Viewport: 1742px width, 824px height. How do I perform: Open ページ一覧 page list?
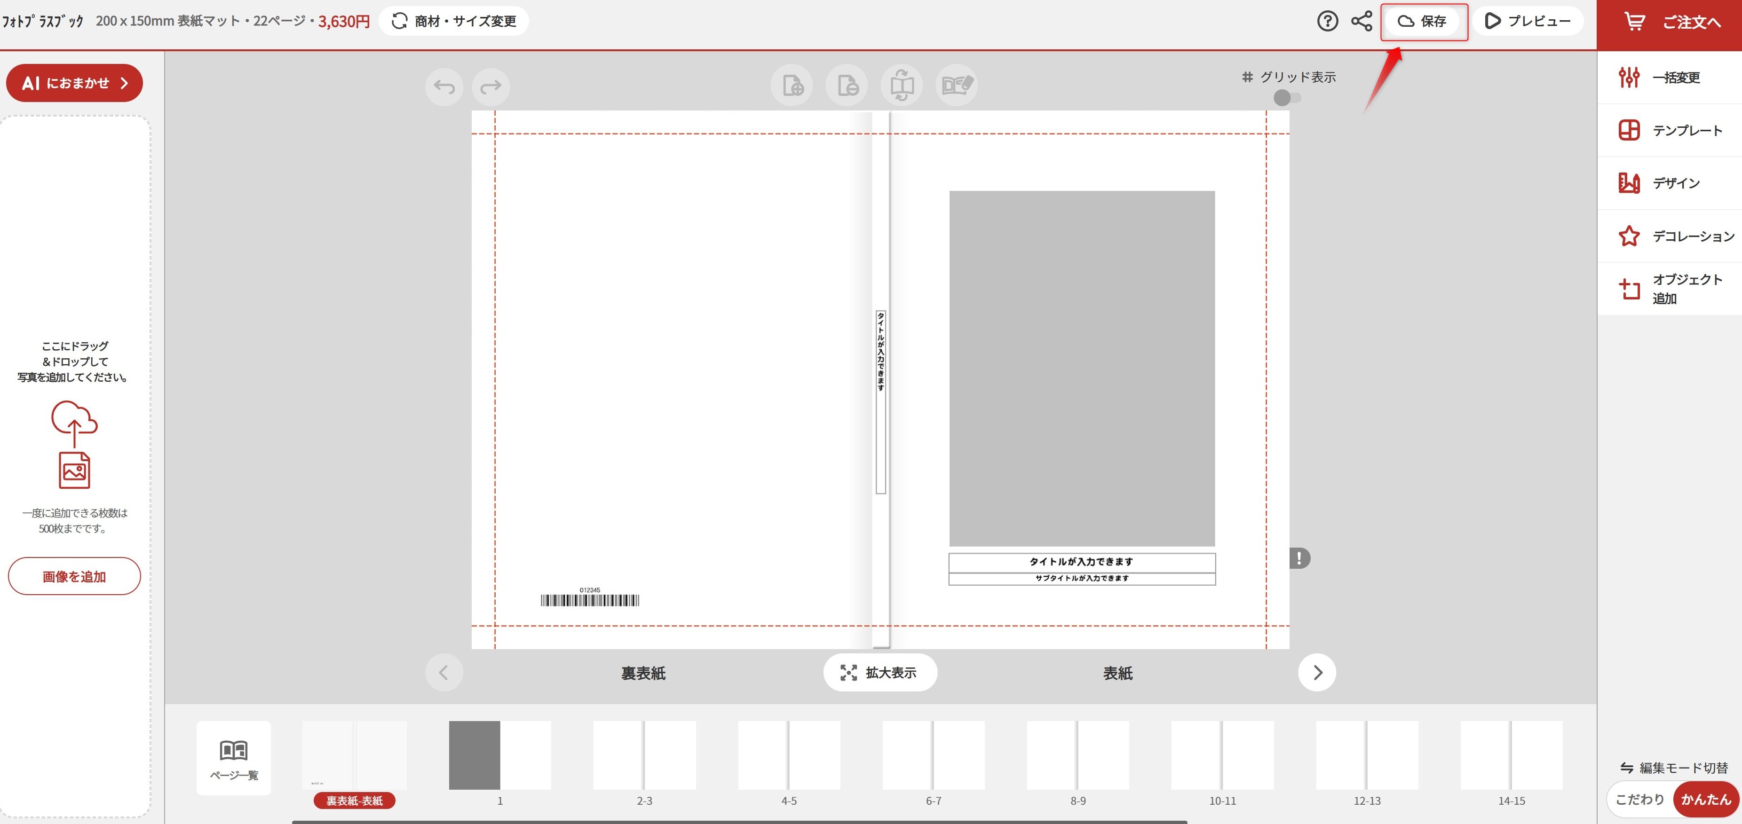click(234, 758)
